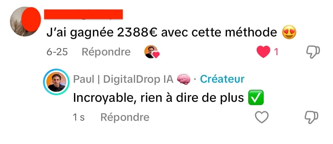Screen dimensions: 333x144
Task: Open the Paul | DigitalDrop IA username link
Action: (x=123, y=79)
